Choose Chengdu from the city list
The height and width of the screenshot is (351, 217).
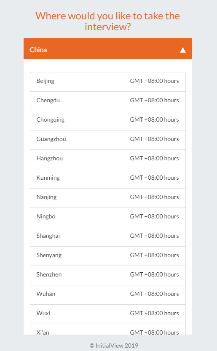(x=108, y=101)
